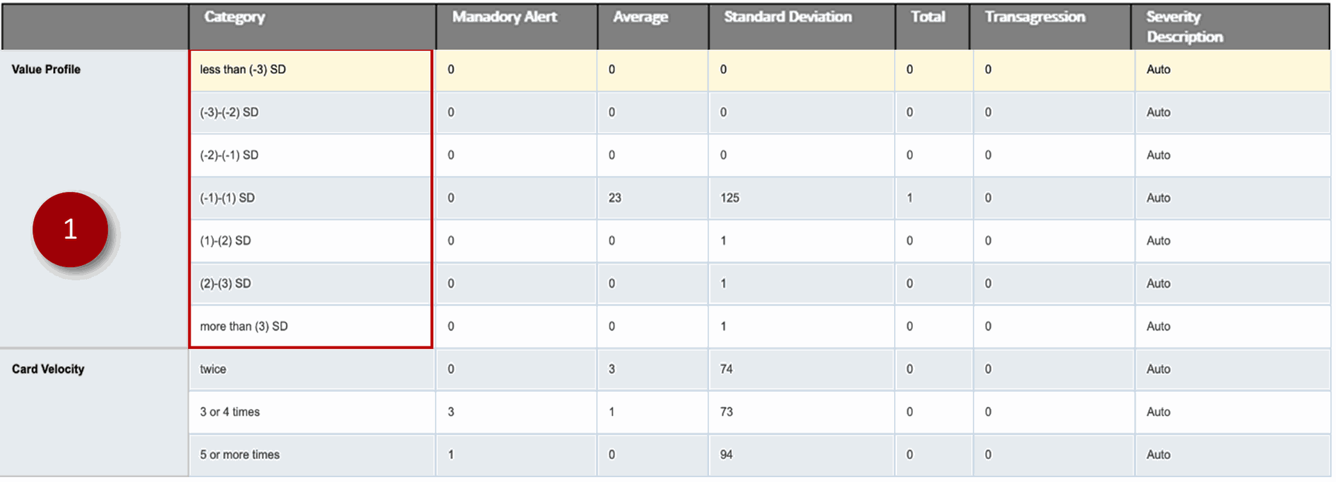
Task: Click the Category column header
Action: 234,17
